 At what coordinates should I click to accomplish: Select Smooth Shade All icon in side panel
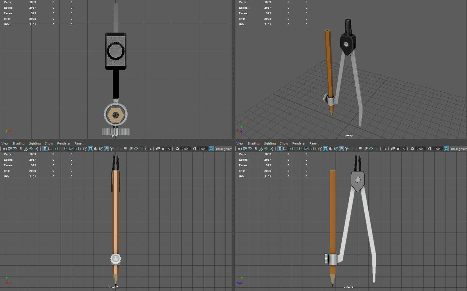coord(325,149)
